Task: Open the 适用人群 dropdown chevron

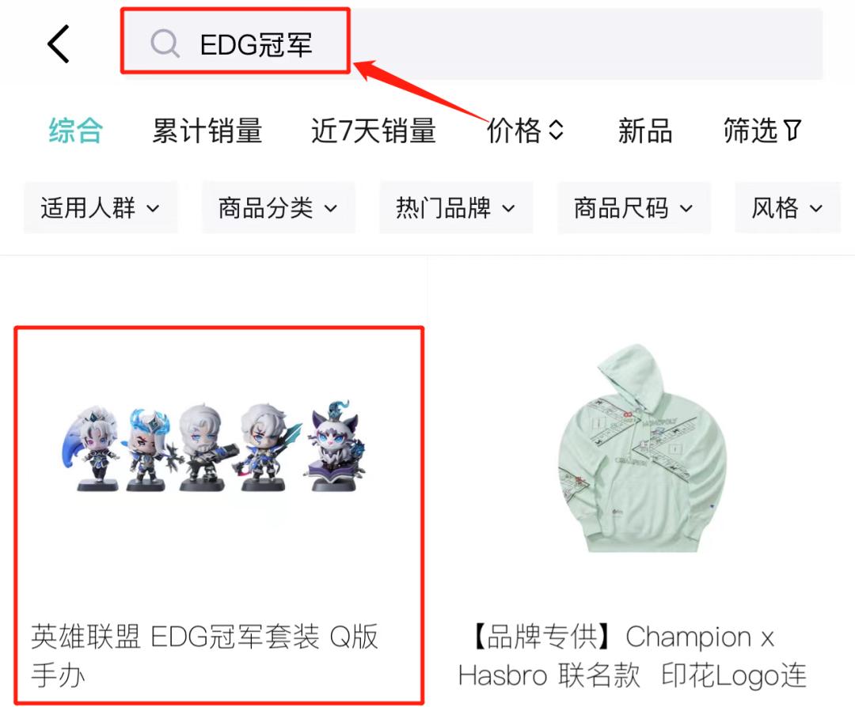Action: (154, 208)
